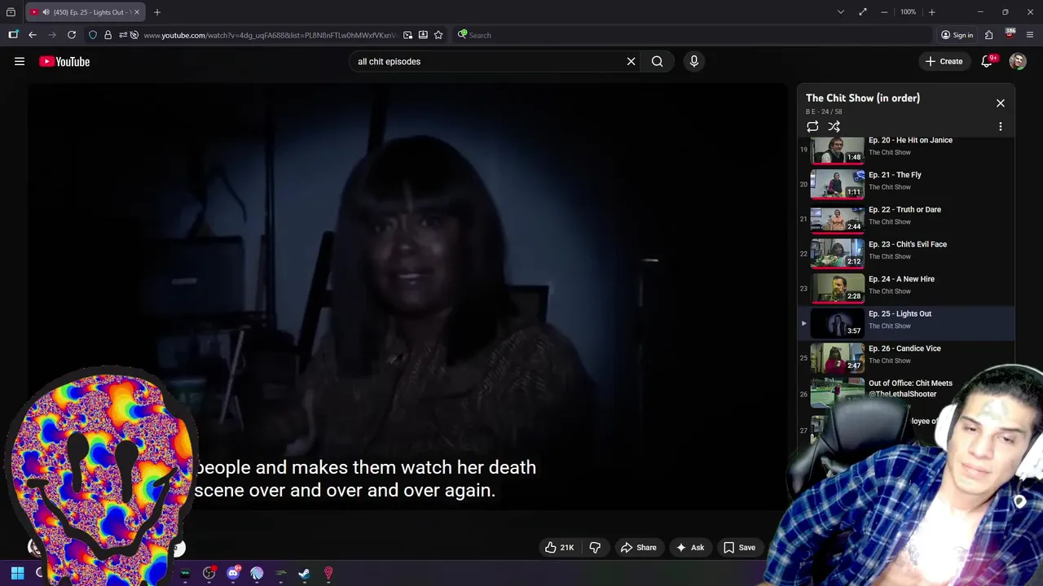The height and width of the screenshot is (586, 1043).
Task: Click autoplay blocked icon in address bar
Action: pyautogui.click(x=134, y=35)
